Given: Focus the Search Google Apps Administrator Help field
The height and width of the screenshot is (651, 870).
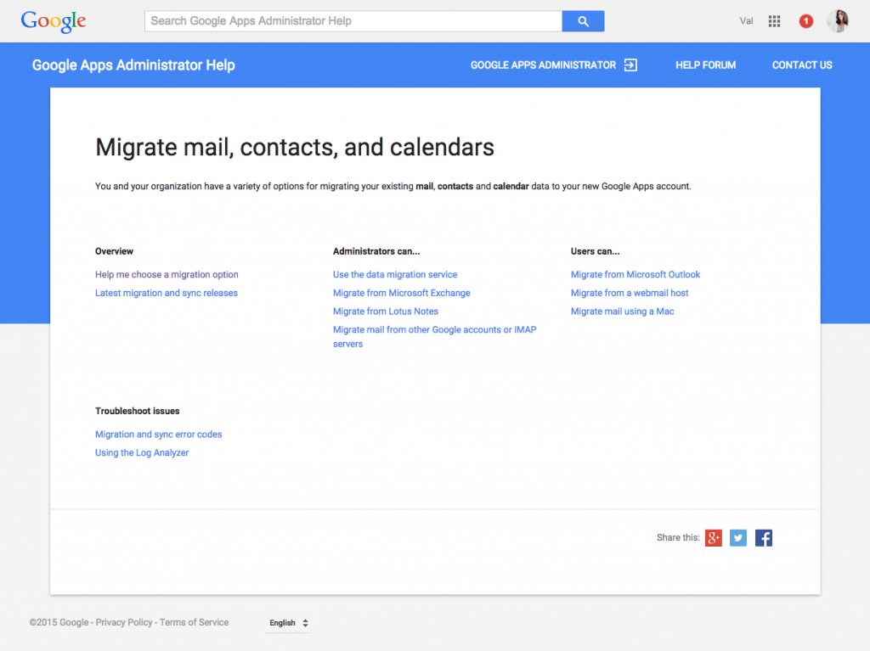Looking at the screenshot, I should tap(353, 21).
